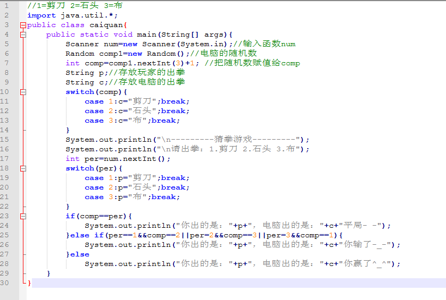Click line number 30 in the margin
446x300 pixels.
click(4, 283)
